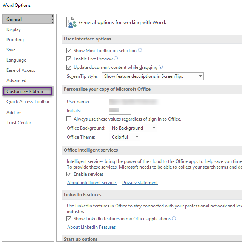Viewport: 242px width, 243px height.
Task: Check Always use these values regardless of sign in
Action: [x=69, y=119]
